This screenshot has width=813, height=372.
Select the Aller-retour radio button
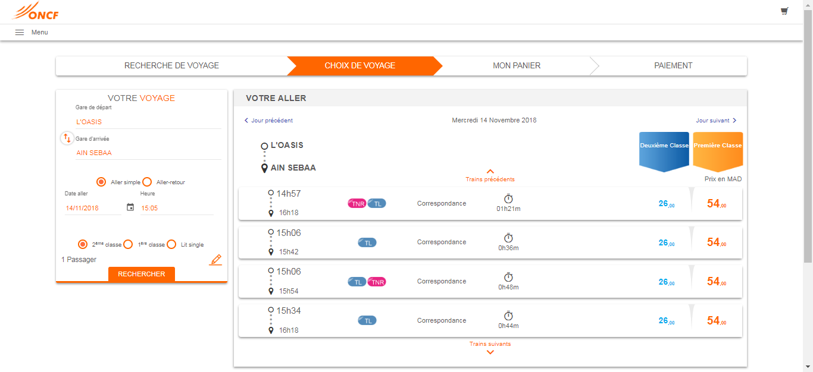tap(147, 182)
